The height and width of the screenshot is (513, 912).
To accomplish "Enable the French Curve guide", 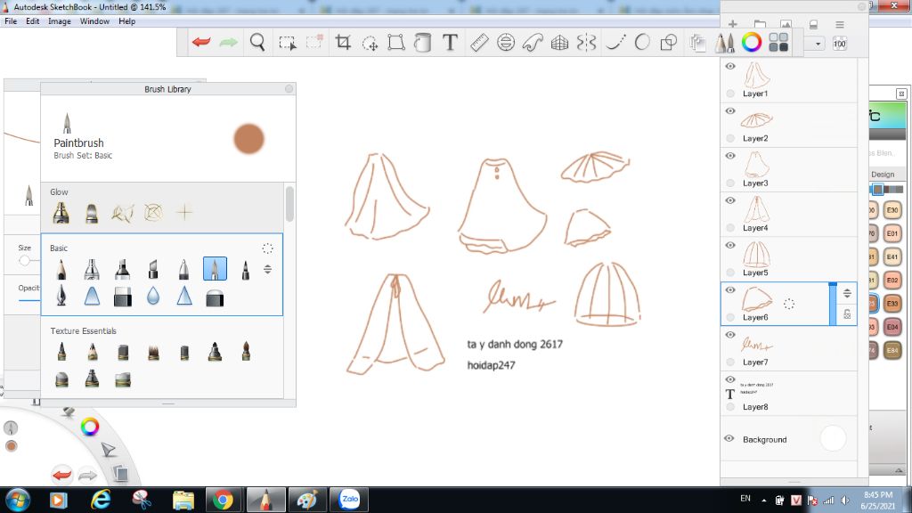I will click(x=533, y=43).
